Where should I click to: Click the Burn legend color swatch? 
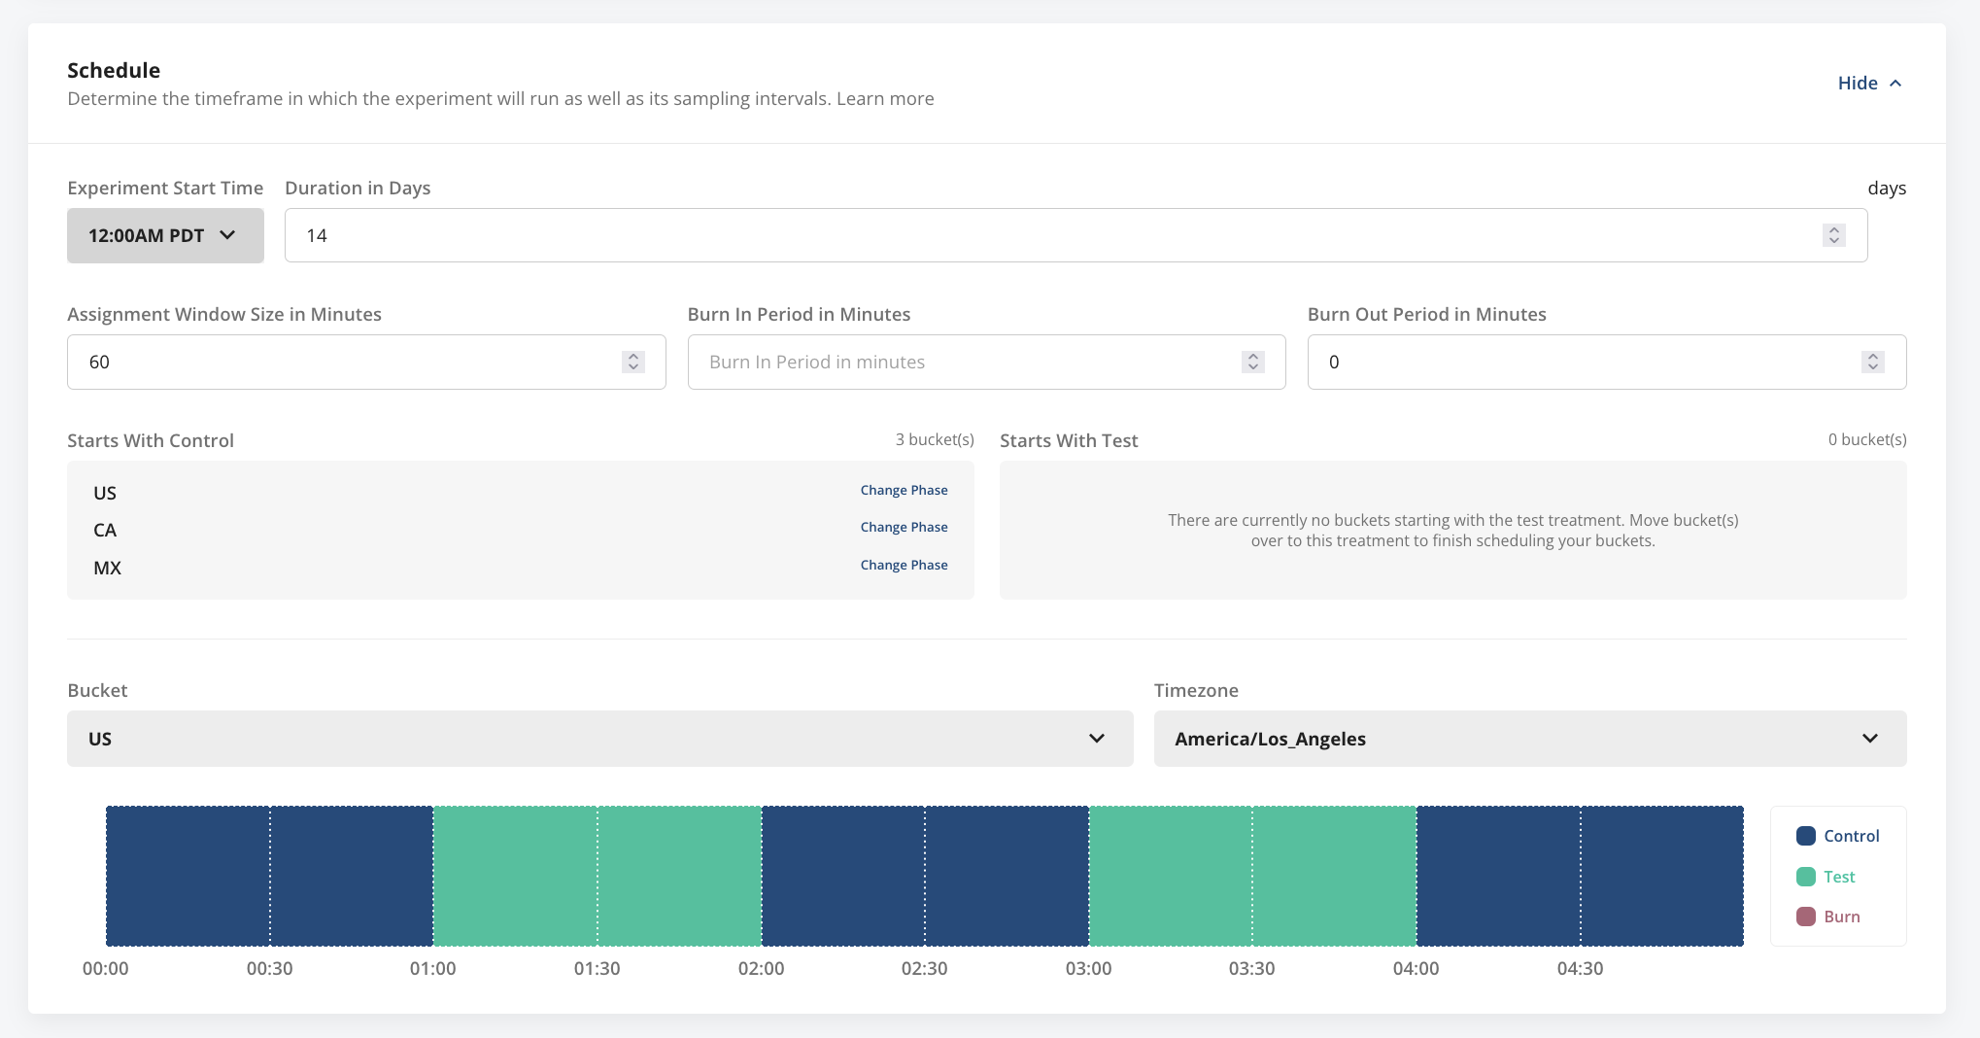1806,917
